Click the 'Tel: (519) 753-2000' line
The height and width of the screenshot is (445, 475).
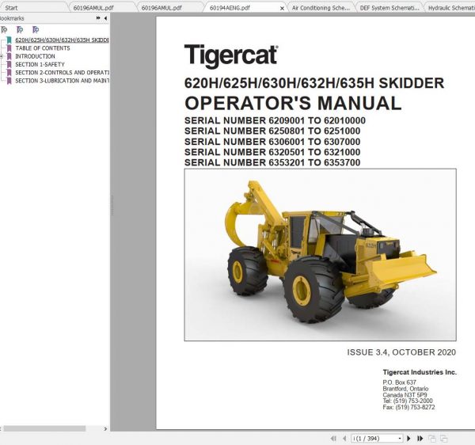point(408,401)
